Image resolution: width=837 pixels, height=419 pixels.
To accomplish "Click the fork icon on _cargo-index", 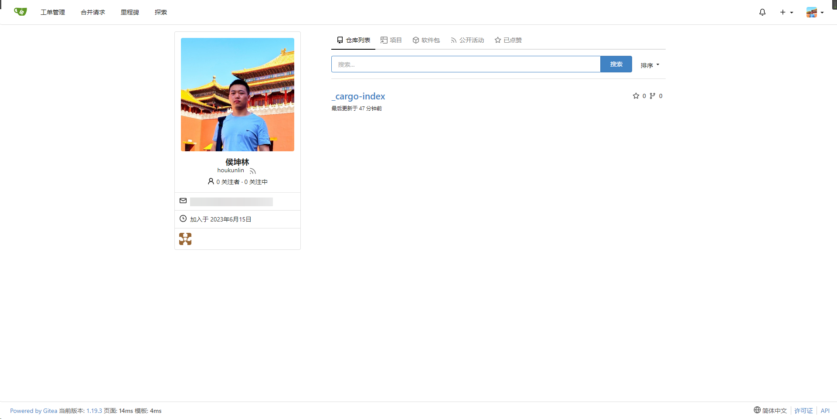I will click(x=653, y=96).
